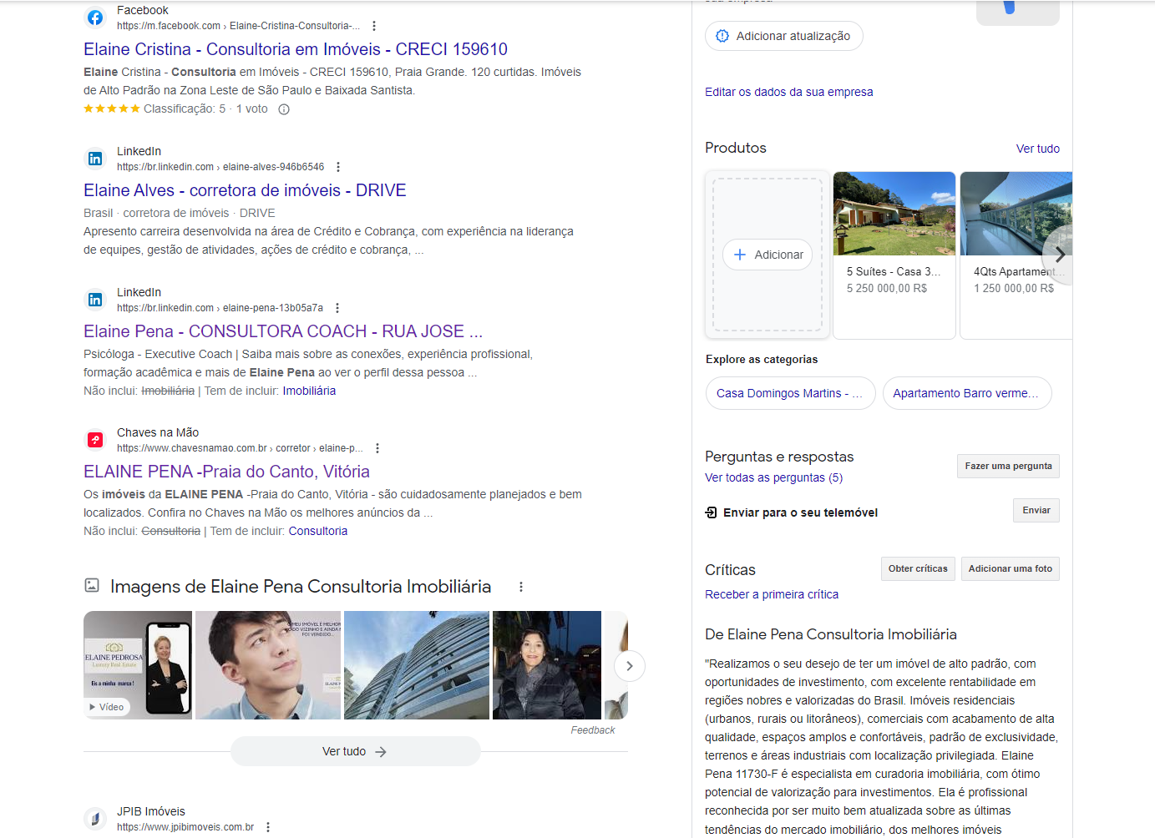Click 'Perguntas e respostas' heading
Viewport: 1155px width, 838px height.
point(779,457)
